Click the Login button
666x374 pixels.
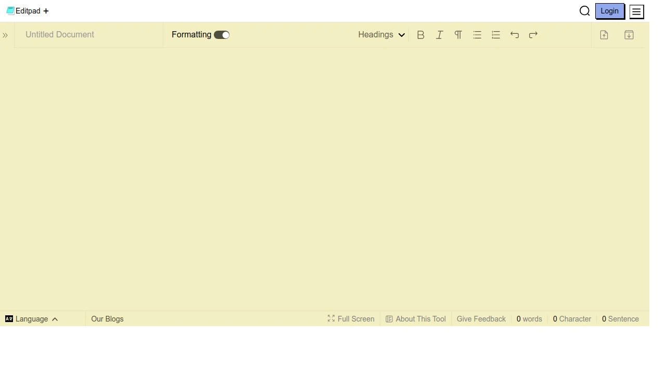click(609, 11)
